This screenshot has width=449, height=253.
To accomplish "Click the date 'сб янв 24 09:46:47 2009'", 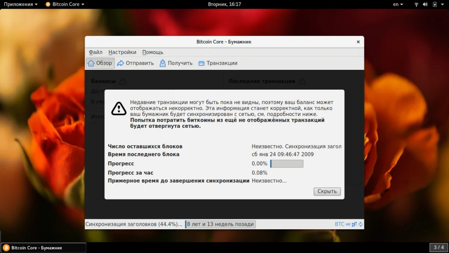I will (283, 154).
